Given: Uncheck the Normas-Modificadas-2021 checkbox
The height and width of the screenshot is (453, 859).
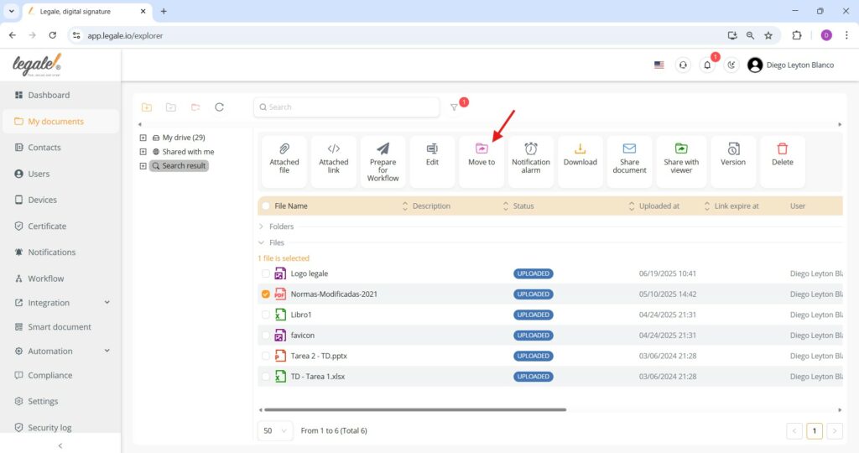Looking at the screenshot, I should pos(266,294).
